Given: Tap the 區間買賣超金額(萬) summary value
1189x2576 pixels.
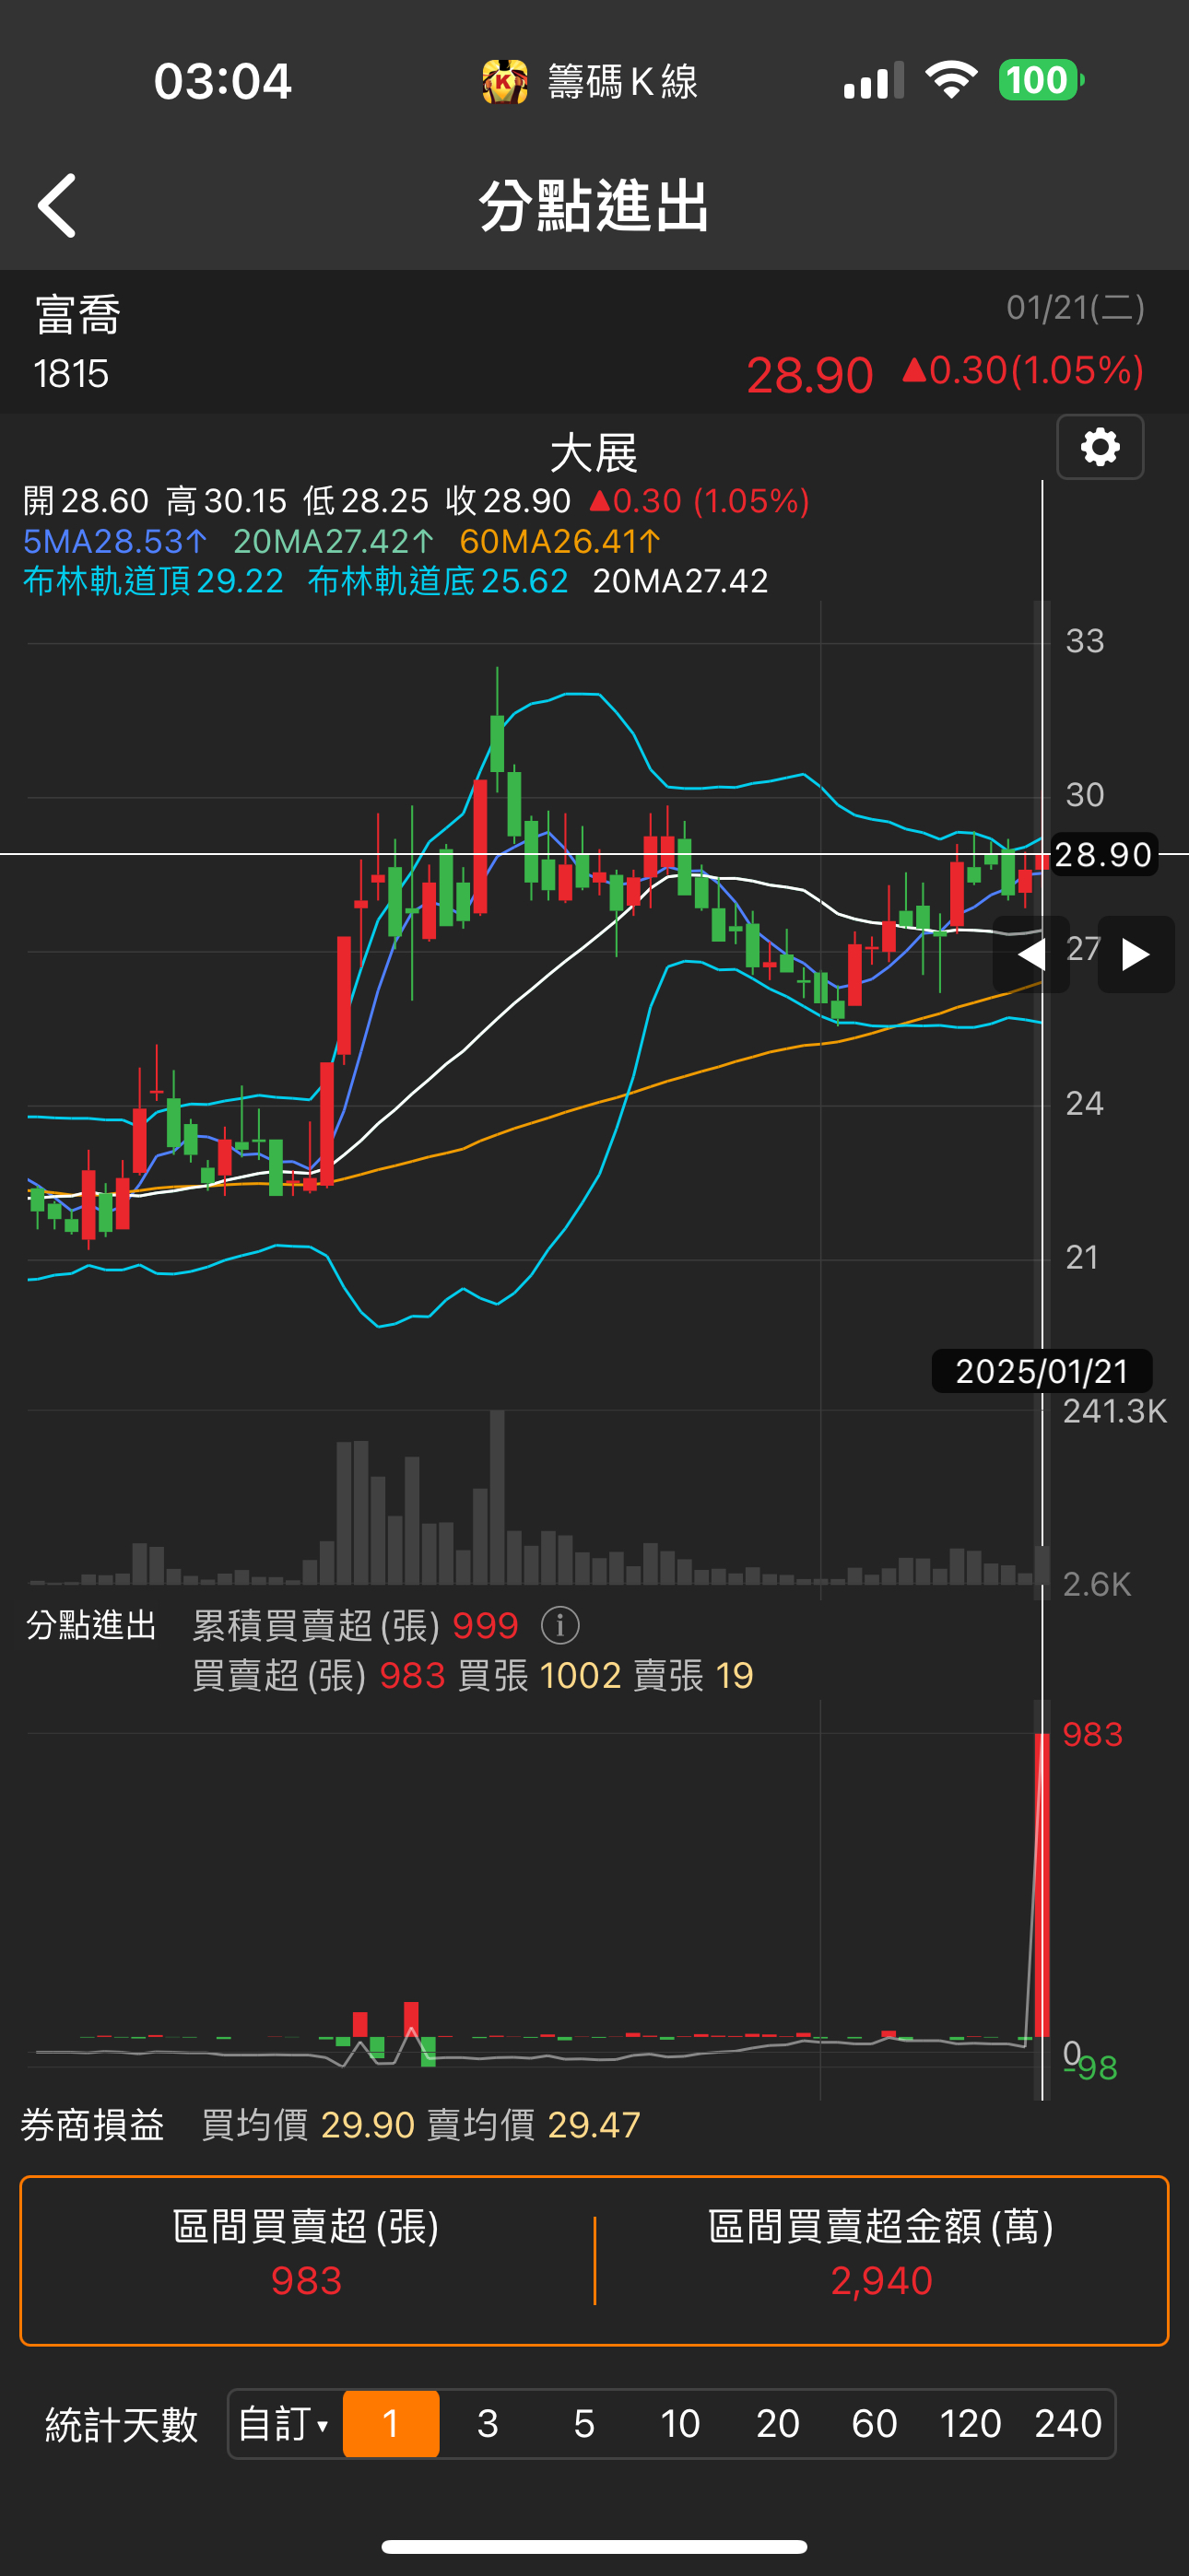Looking at the screenshot, I should 881,2280.
